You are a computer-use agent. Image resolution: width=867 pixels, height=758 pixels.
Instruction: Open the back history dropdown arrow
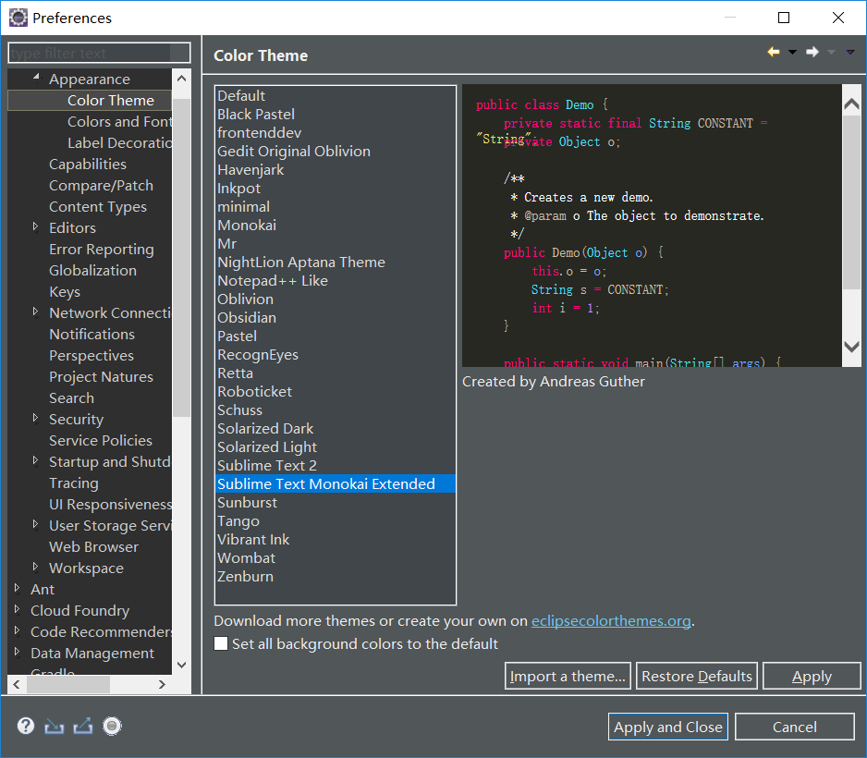click(x=792, y=52)
